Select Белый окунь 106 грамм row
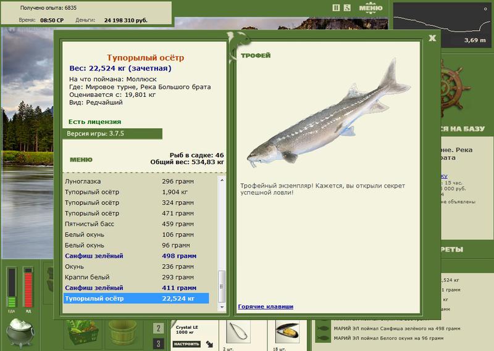The height and width of the screenshot is (351, 494). 136,235
